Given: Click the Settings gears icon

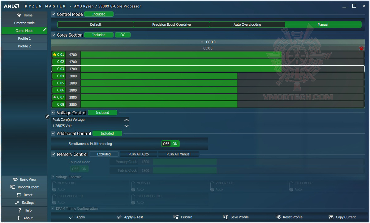Looking at the screenshot, I should [17, 203].
